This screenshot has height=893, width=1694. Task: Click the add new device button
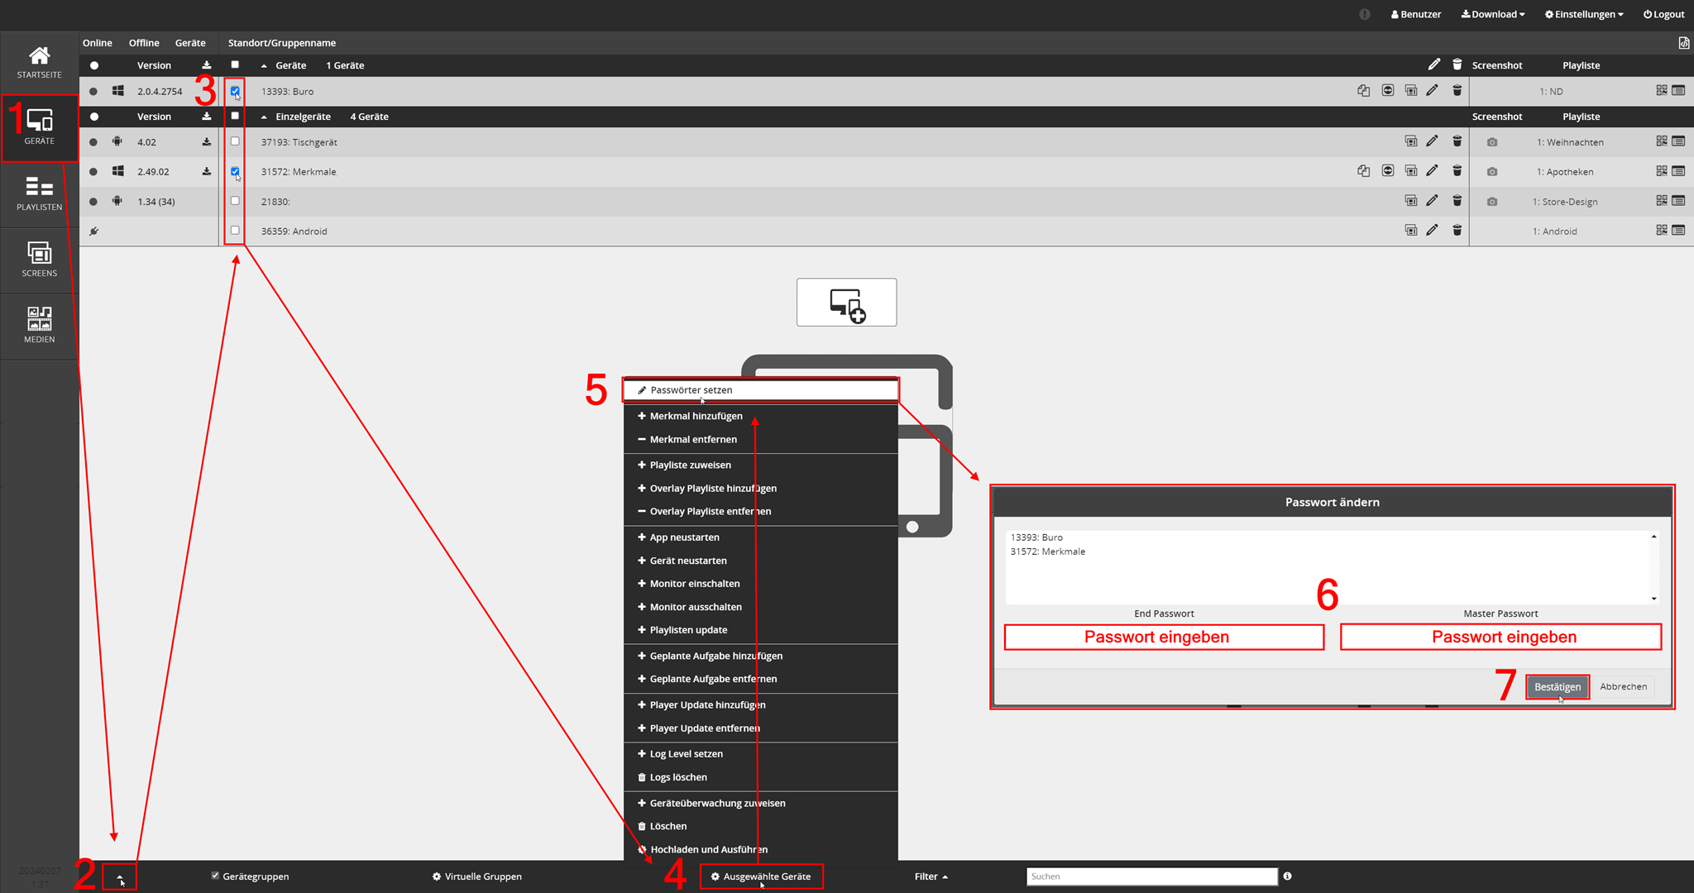pos(846,303)
